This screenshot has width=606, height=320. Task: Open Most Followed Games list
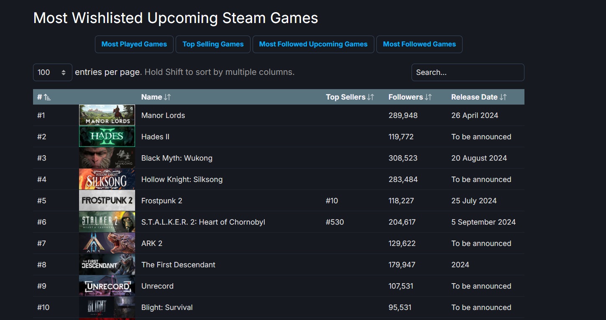tap(419, 44)
